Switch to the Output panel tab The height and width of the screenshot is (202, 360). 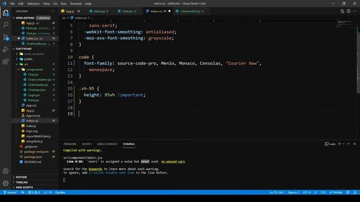coord(87,144)
